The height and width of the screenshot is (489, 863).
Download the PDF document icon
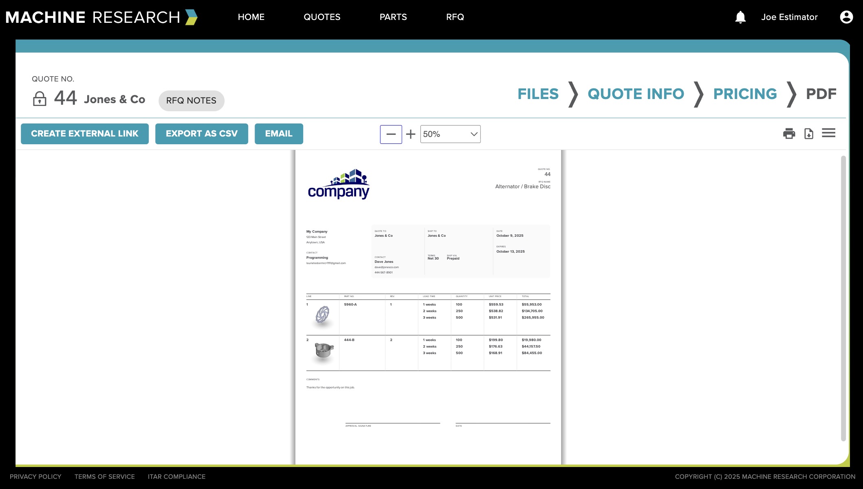pos(809,134)
